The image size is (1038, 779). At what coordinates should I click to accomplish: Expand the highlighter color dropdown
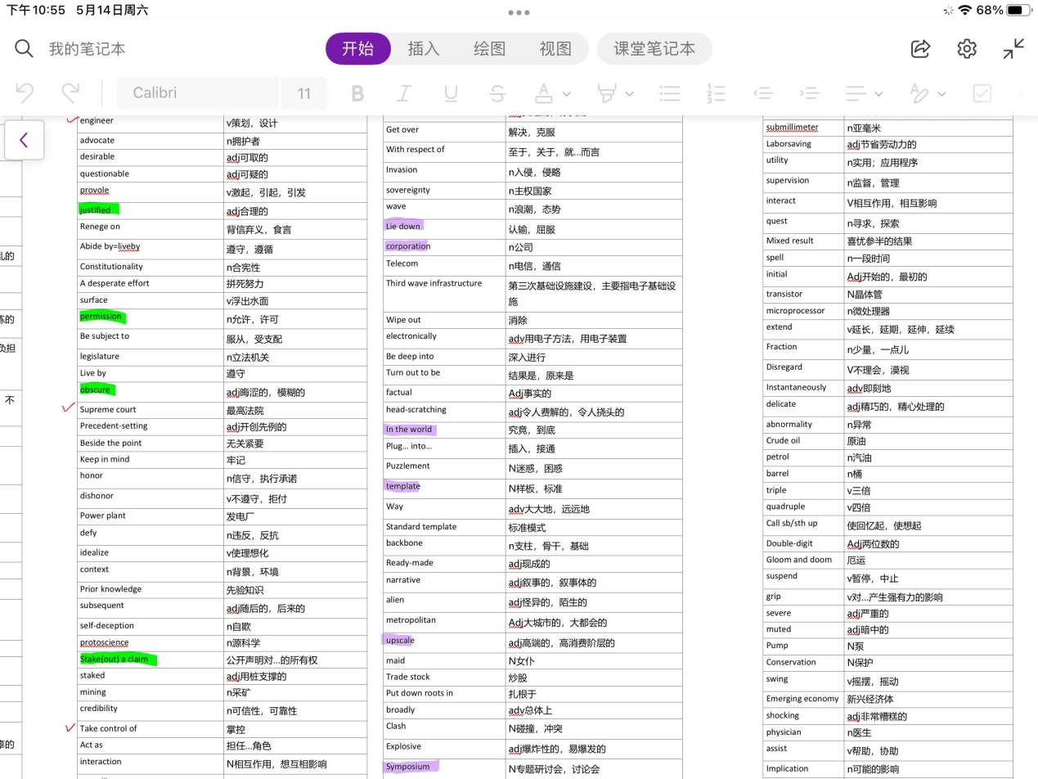pyautogui.click(x=629, y=94)
